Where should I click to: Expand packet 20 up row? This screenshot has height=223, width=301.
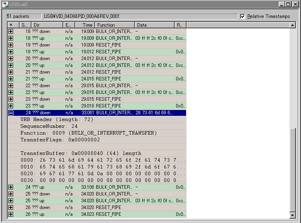[11, 65]
